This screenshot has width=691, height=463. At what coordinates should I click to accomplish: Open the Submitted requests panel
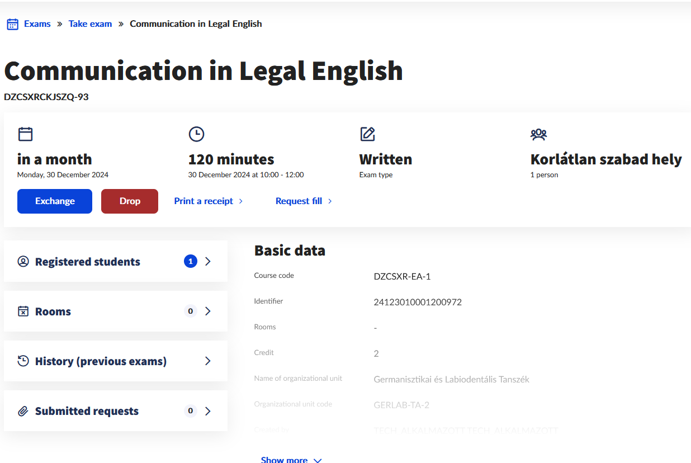coord(87,411)
